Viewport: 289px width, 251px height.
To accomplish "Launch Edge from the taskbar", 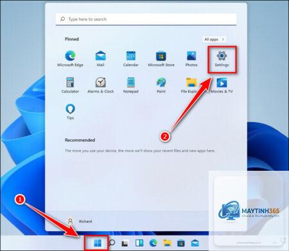I will (153, 243).
